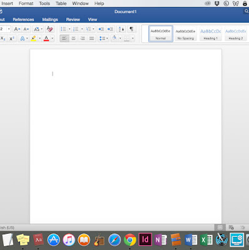The height and width of the screenshot is (250, 249).
Task: Select the No Spacing style
Action: pos(185,34)
